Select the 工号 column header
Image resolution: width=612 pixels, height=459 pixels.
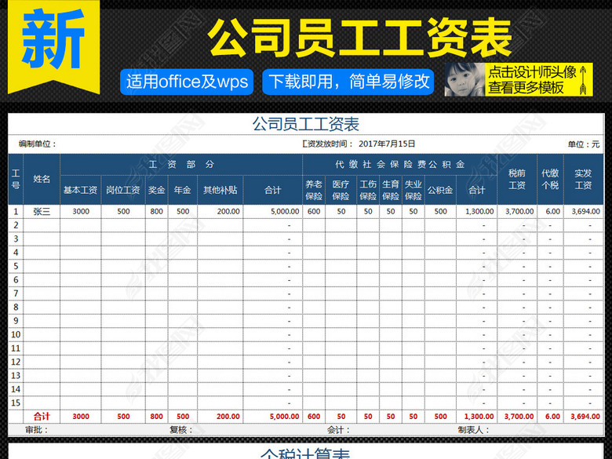(16, 179)
